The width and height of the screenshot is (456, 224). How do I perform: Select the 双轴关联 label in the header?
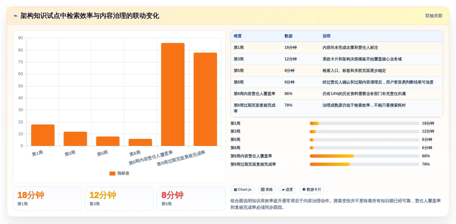point(434,16)
